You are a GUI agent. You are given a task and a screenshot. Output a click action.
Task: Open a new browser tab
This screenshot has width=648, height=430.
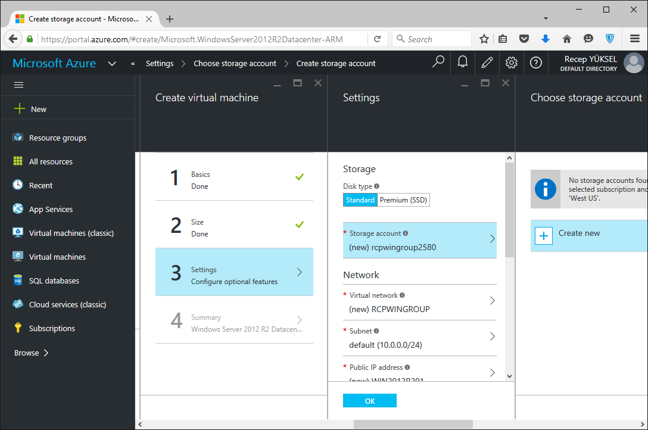(169, 19)
